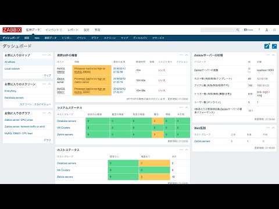Open the Local network map link
279x209 pixels.
click(x=12, y=69)
